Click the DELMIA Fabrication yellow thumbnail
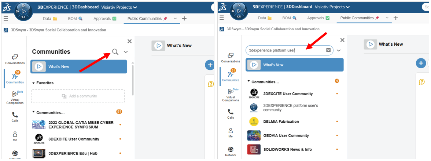431x161 pixels. (x=254, y=122)
